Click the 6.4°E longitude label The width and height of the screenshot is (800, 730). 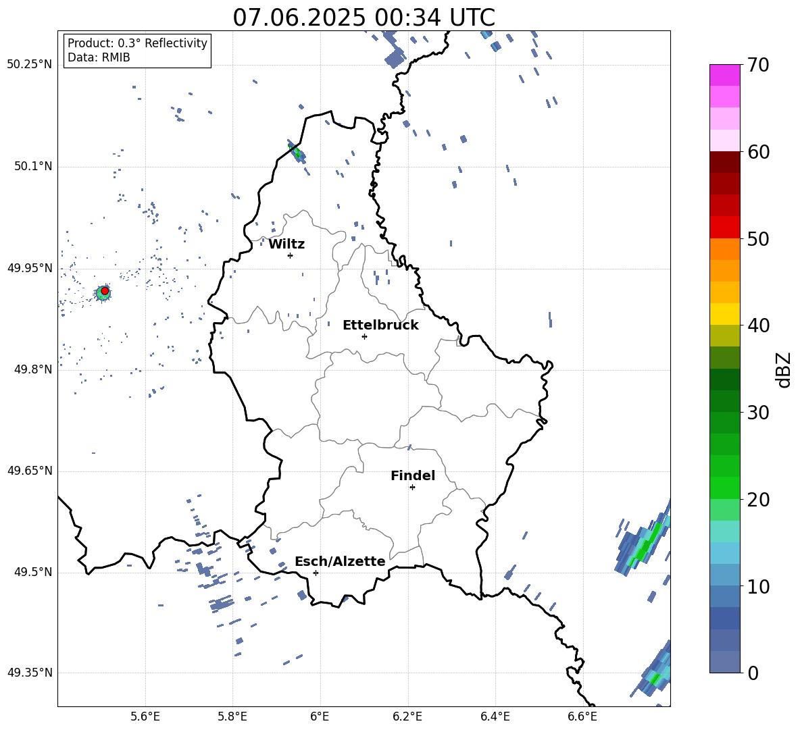pos(495,716)
